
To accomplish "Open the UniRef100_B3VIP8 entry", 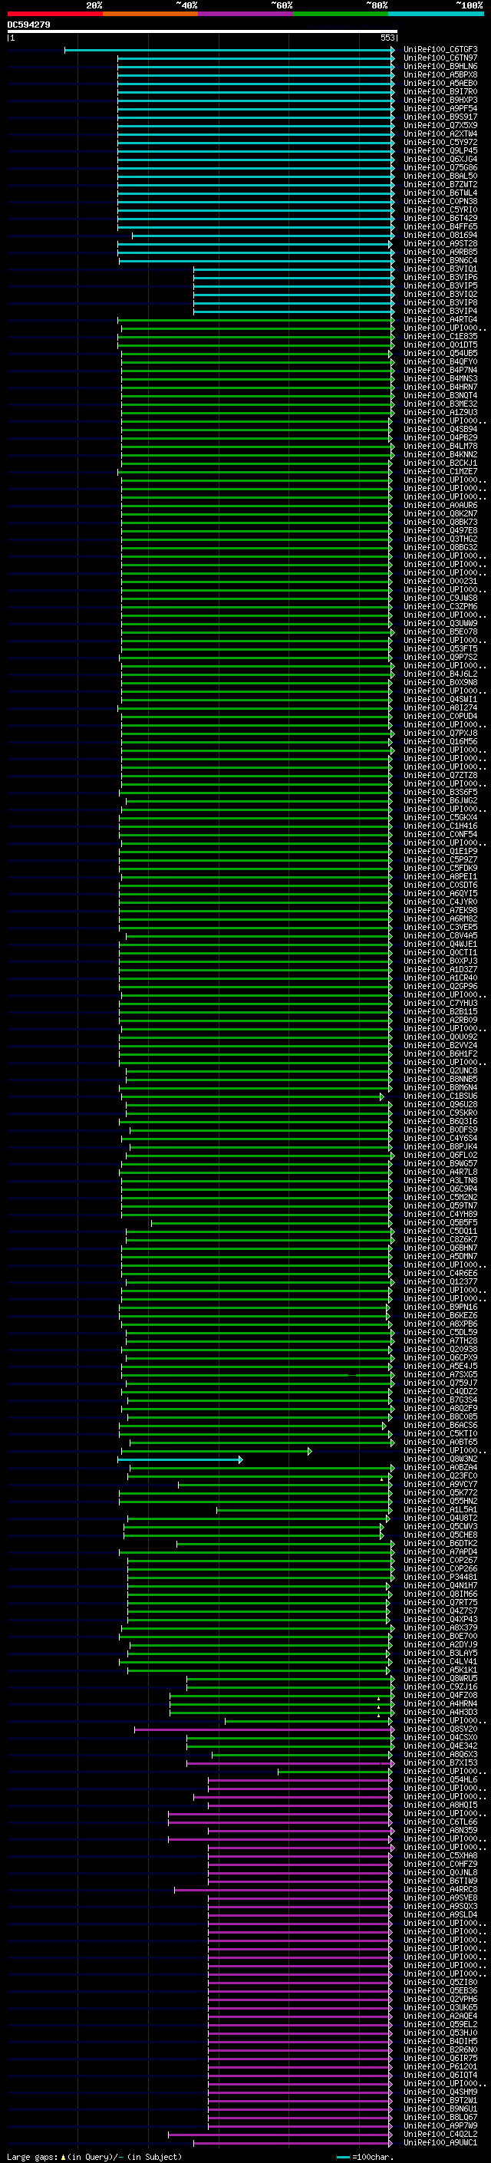I will pos(440,302).
